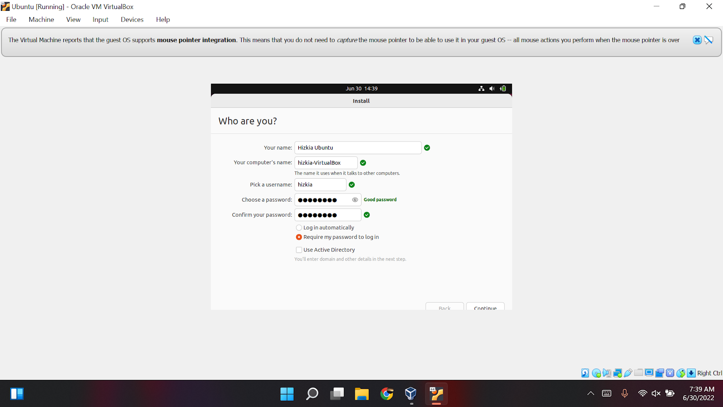Click the Good password status text
723x407 pixels.
380,199
